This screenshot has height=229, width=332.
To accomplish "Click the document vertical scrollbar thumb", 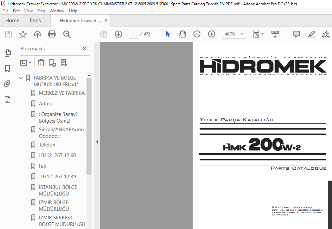I will [x=330, y=204].
